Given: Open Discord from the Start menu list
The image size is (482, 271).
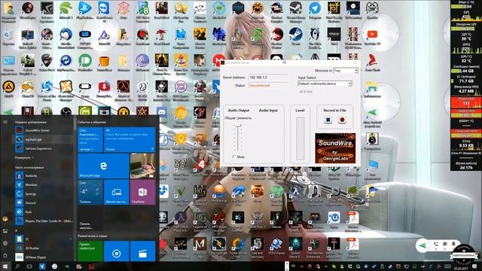Looking at the screenshot, I should (x=44, y=202).
